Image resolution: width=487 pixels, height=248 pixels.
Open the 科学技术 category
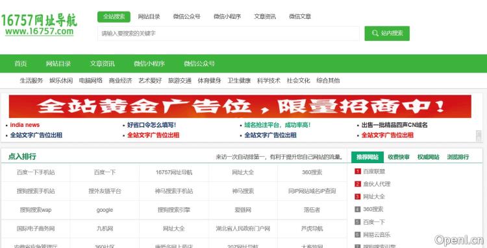pyautogui.click(x=269, y=81)
